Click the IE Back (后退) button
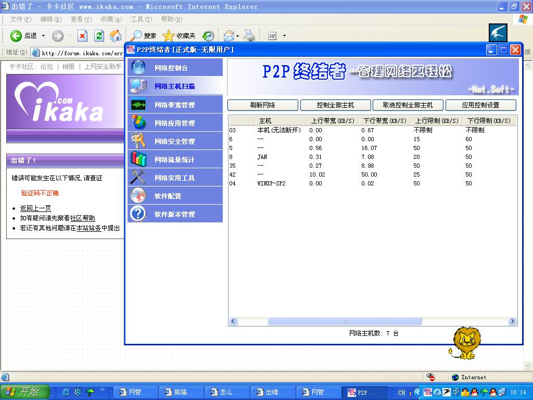Image resolution: width=533 pixels, height=400 pixels. tap(23, 35)
